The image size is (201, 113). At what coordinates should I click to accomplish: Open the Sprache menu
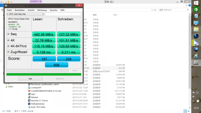click(x=53, y=10)
